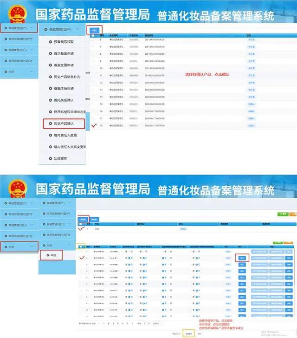Image resolution: width=297 pixels, height=338 pixels.
Task: Click the national emblem logo in lower header
Action: 18,188
